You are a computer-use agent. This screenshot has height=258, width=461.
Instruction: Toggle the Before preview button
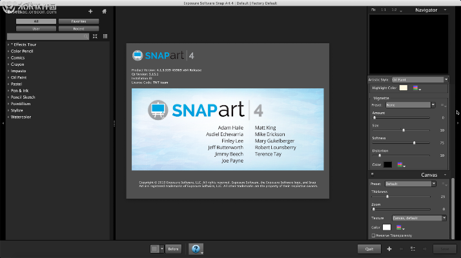pyautogui.click(x=173, y=248)
